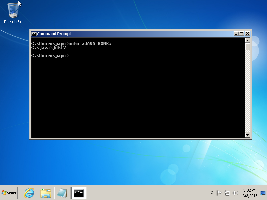This screenshot has width=267, height=200.
Task: Maximize the Command Prompt window
Action: pyautogui.click(x=241, y=34)
